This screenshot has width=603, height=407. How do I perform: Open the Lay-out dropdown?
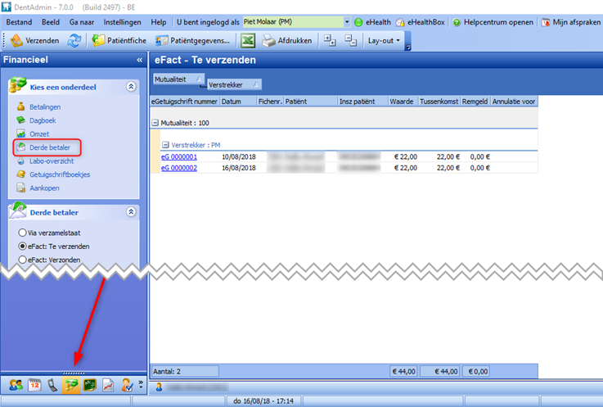tap(384, 40)
